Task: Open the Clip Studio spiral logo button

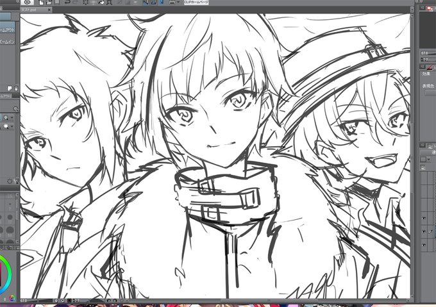Action: (27, 2)
